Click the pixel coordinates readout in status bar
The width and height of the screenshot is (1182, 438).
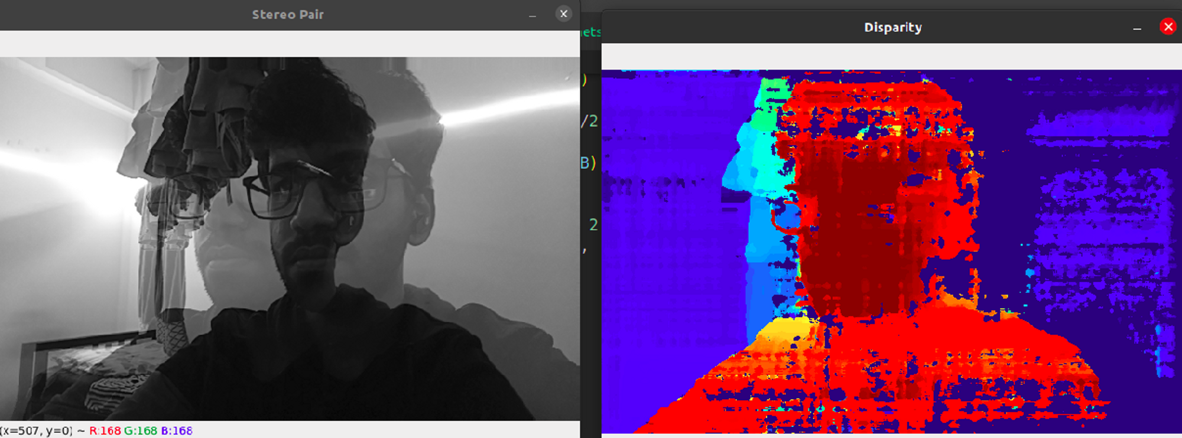point(37,431)
